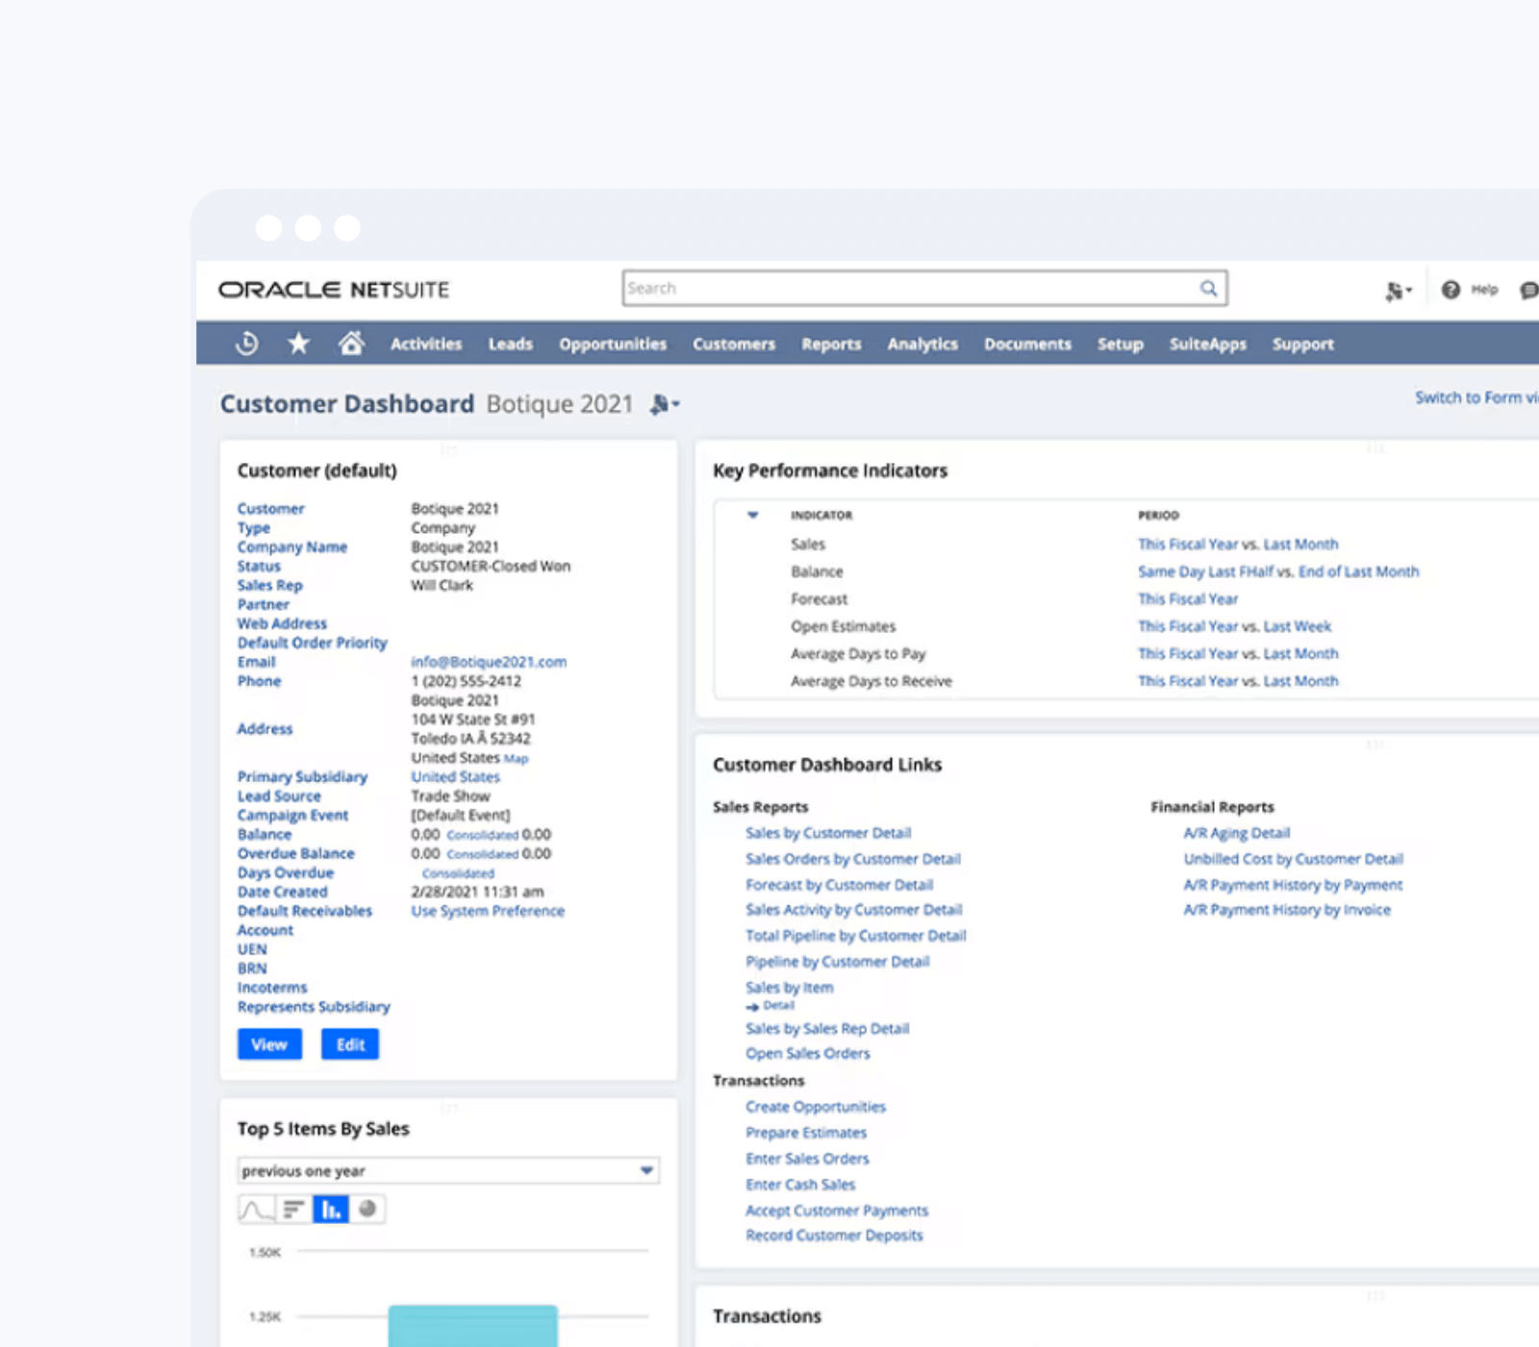Click Enter Cash Sales link

(800, 1185)
